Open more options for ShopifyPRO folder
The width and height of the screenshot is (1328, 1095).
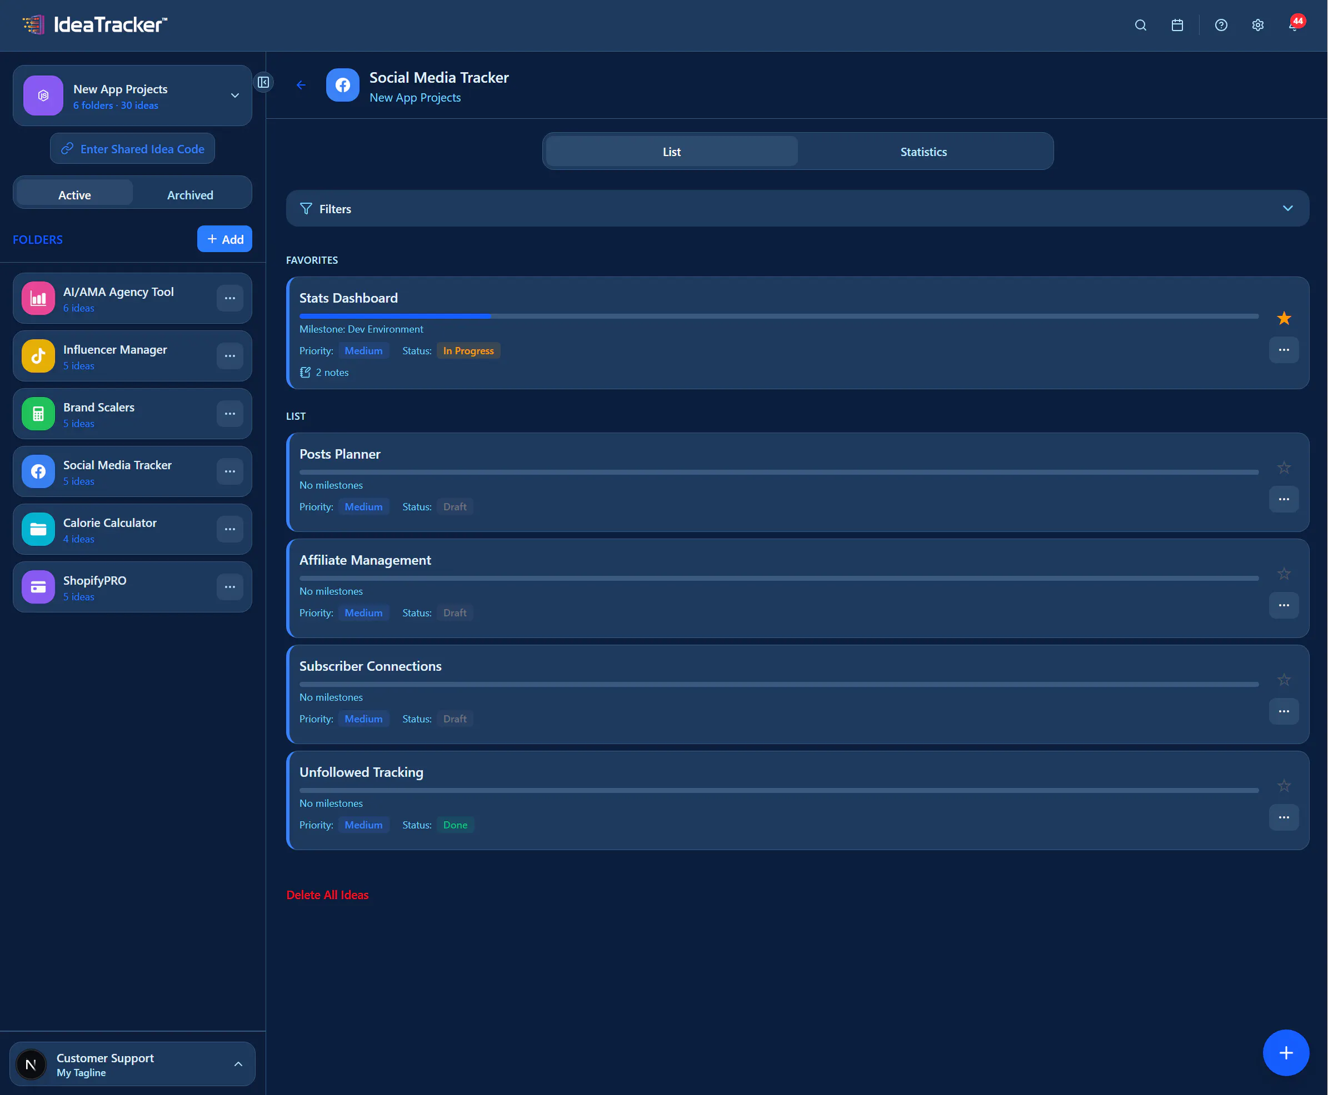pyautogui.click(x=229, y=586)
